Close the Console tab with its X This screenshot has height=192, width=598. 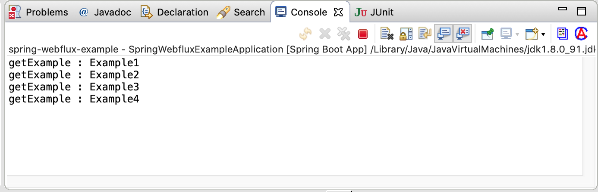click(x=338, y=12)
